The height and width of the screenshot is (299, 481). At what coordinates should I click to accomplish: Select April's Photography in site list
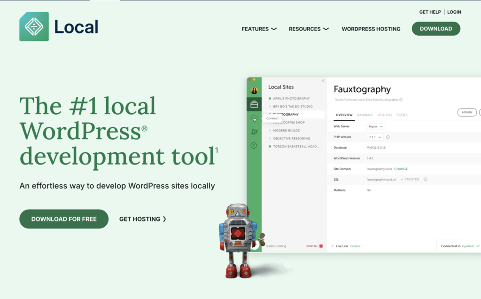click(292, 99)
